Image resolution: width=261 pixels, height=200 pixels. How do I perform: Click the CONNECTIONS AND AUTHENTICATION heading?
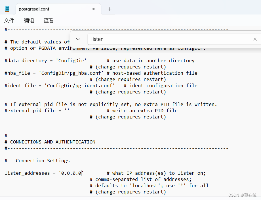pos(50,142)
